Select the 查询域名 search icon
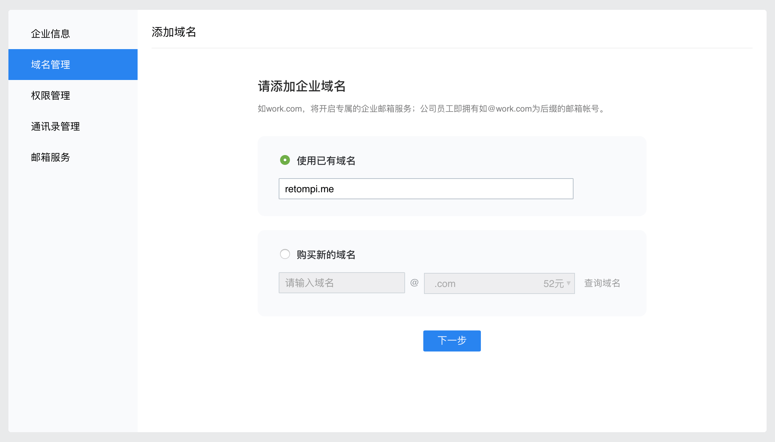This screenshot has height=442, width=775. (603, 282)
